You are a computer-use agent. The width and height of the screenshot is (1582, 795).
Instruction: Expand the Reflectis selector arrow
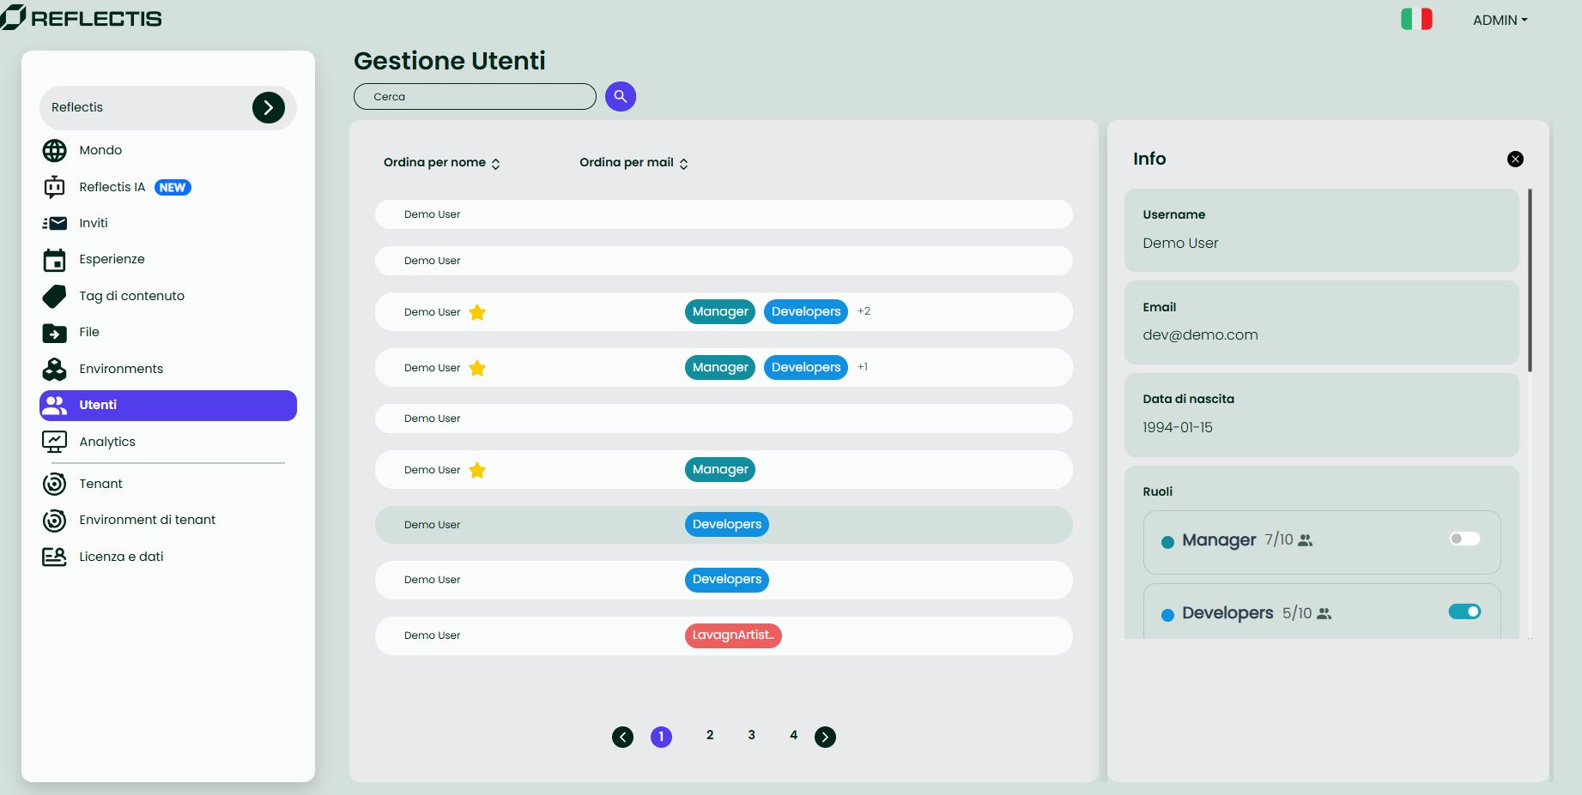268,107
